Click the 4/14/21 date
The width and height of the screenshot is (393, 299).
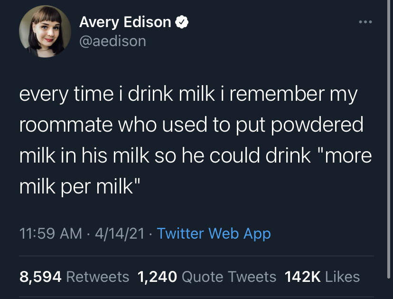[x=120, y=233]
